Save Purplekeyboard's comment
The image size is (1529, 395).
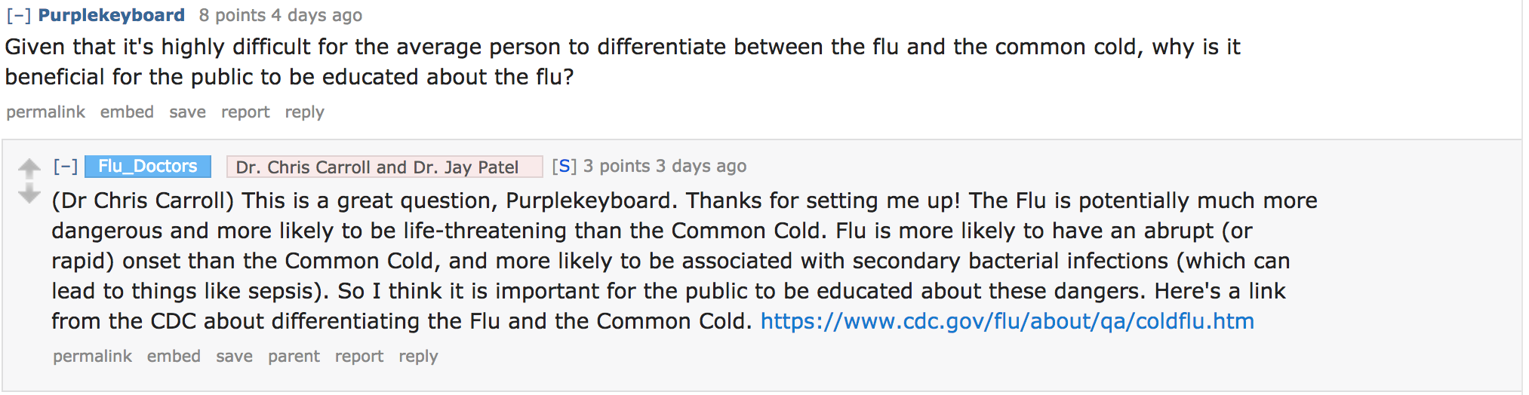tap(187, 112)
